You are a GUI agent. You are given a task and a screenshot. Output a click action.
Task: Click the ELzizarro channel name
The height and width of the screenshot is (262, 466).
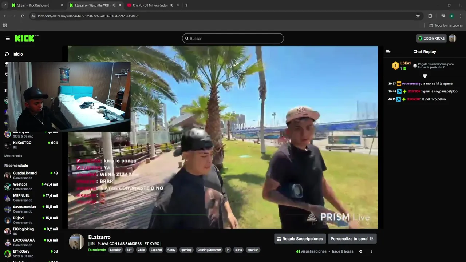99,237
